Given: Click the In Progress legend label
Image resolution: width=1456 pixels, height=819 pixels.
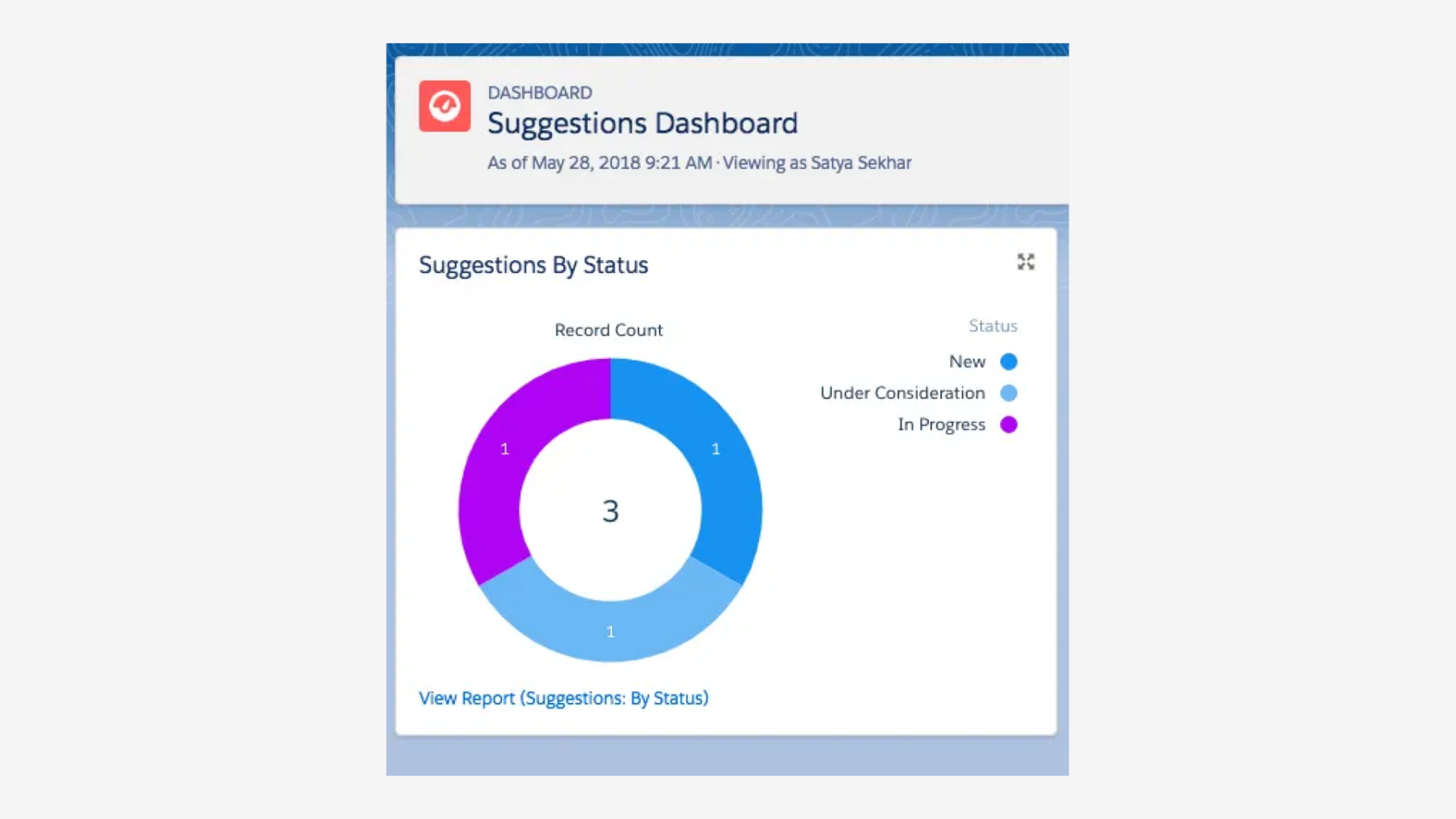Looking at the screenshot, I should tap(941, 425).
